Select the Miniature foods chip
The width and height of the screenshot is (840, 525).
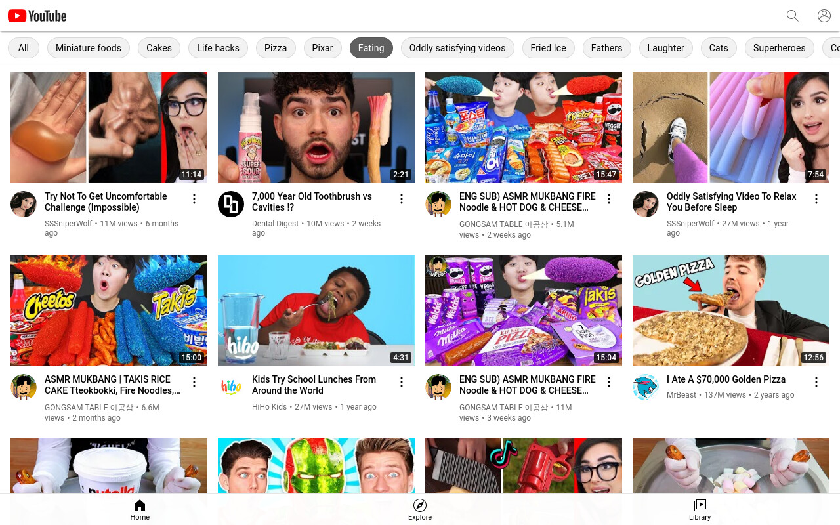(x=89, y=48)
